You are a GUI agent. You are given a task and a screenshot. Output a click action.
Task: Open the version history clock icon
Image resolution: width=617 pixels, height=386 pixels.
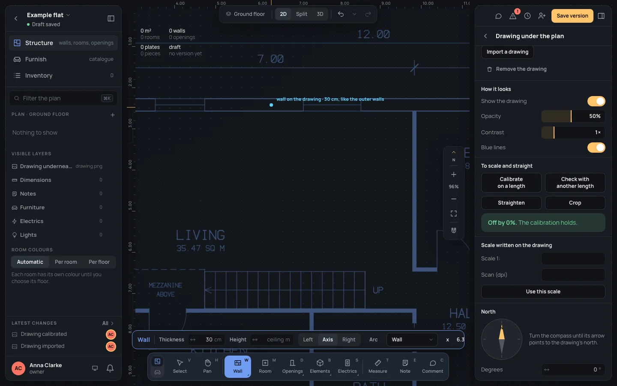point(527,16)
